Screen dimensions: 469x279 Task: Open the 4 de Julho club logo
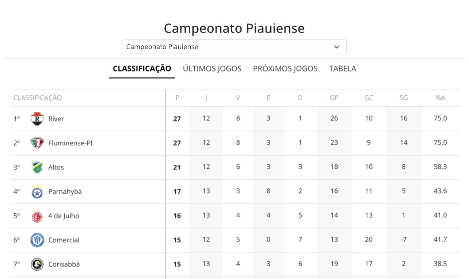click(37, 216)
